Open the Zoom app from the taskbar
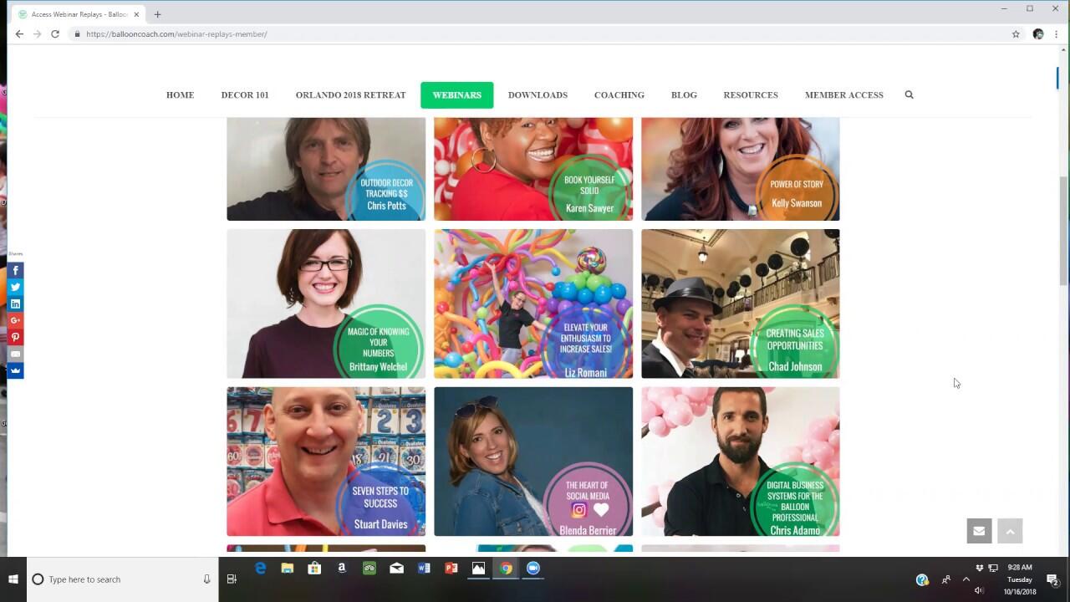Viewport: 1070px width, 602px height. pos(533,569)
